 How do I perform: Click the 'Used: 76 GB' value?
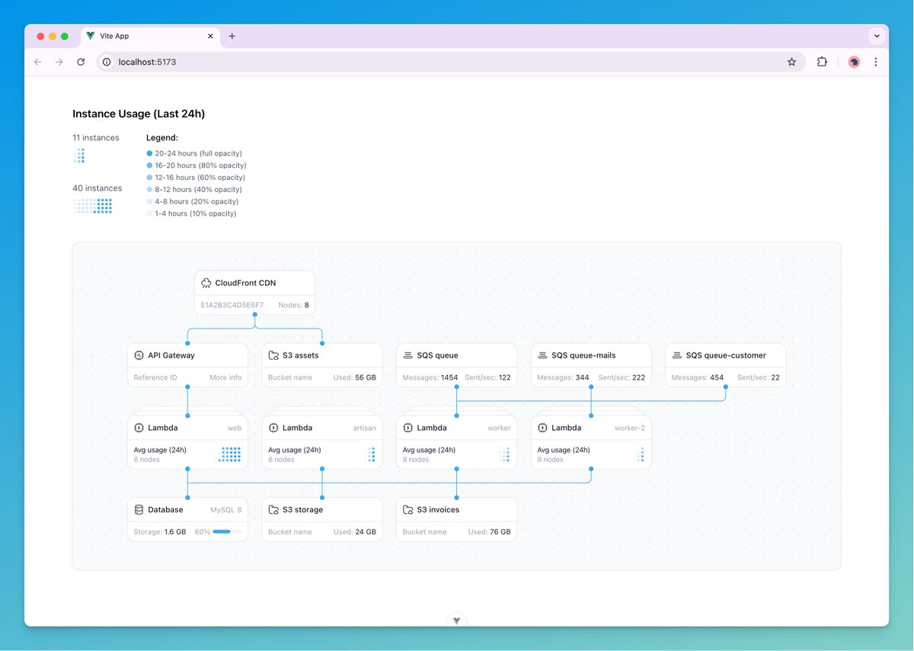point(489,531)
